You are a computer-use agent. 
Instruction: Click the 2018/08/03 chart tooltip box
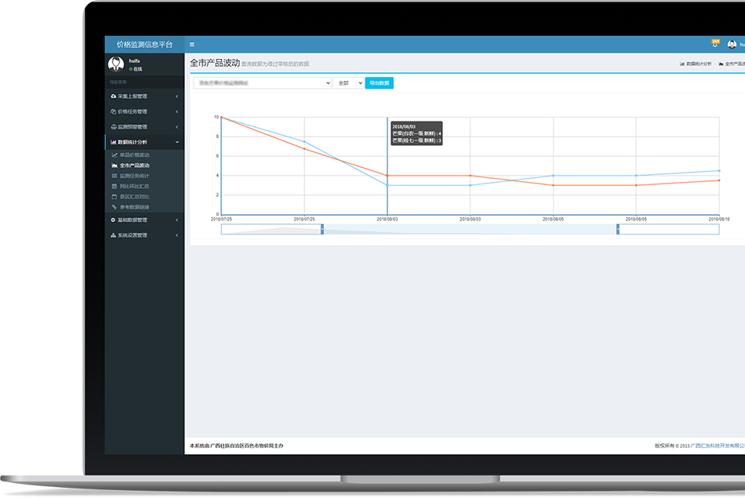point(416,133)
